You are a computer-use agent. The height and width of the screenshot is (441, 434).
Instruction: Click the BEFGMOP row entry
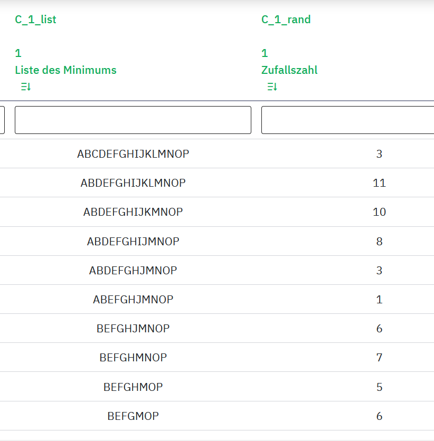click(133, 416)
